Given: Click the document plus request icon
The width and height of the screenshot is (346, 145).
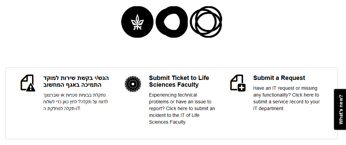Looking at the screenshot, I should tap(238, 83).
